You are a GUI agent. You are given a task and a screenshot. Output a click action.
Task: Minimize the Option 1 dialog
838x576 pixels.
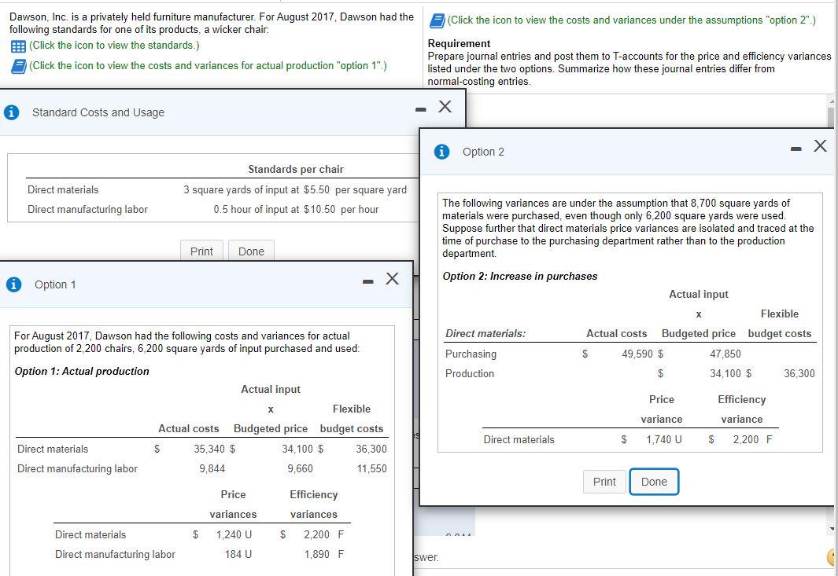(x=367, y=282)
